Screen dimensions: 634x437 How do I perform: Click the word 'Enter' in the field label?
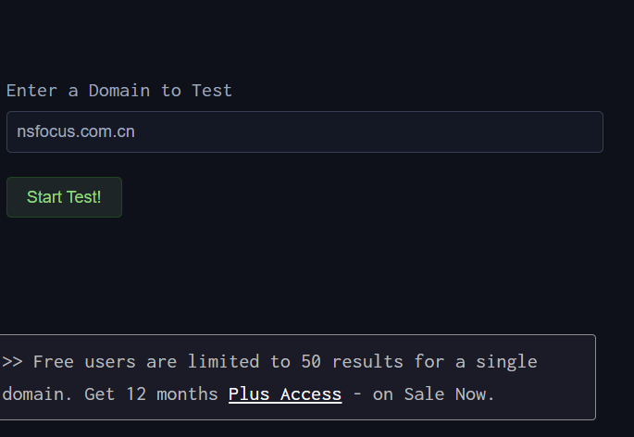point(31,91)
